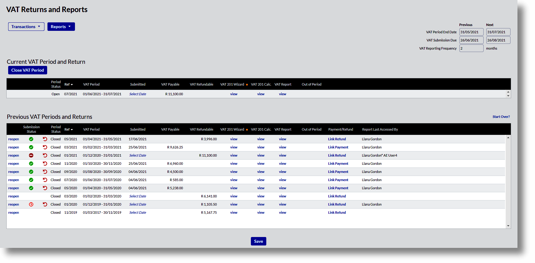Open the Reports dropdown menu
This screenshot has height=263, width=535.
pyautogui.click(x=61, y=27)
